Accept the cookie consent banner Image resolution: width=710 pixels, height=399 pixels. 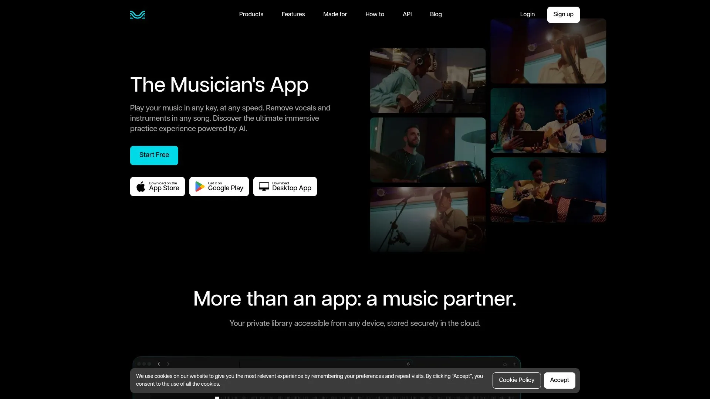coord(559,380)
